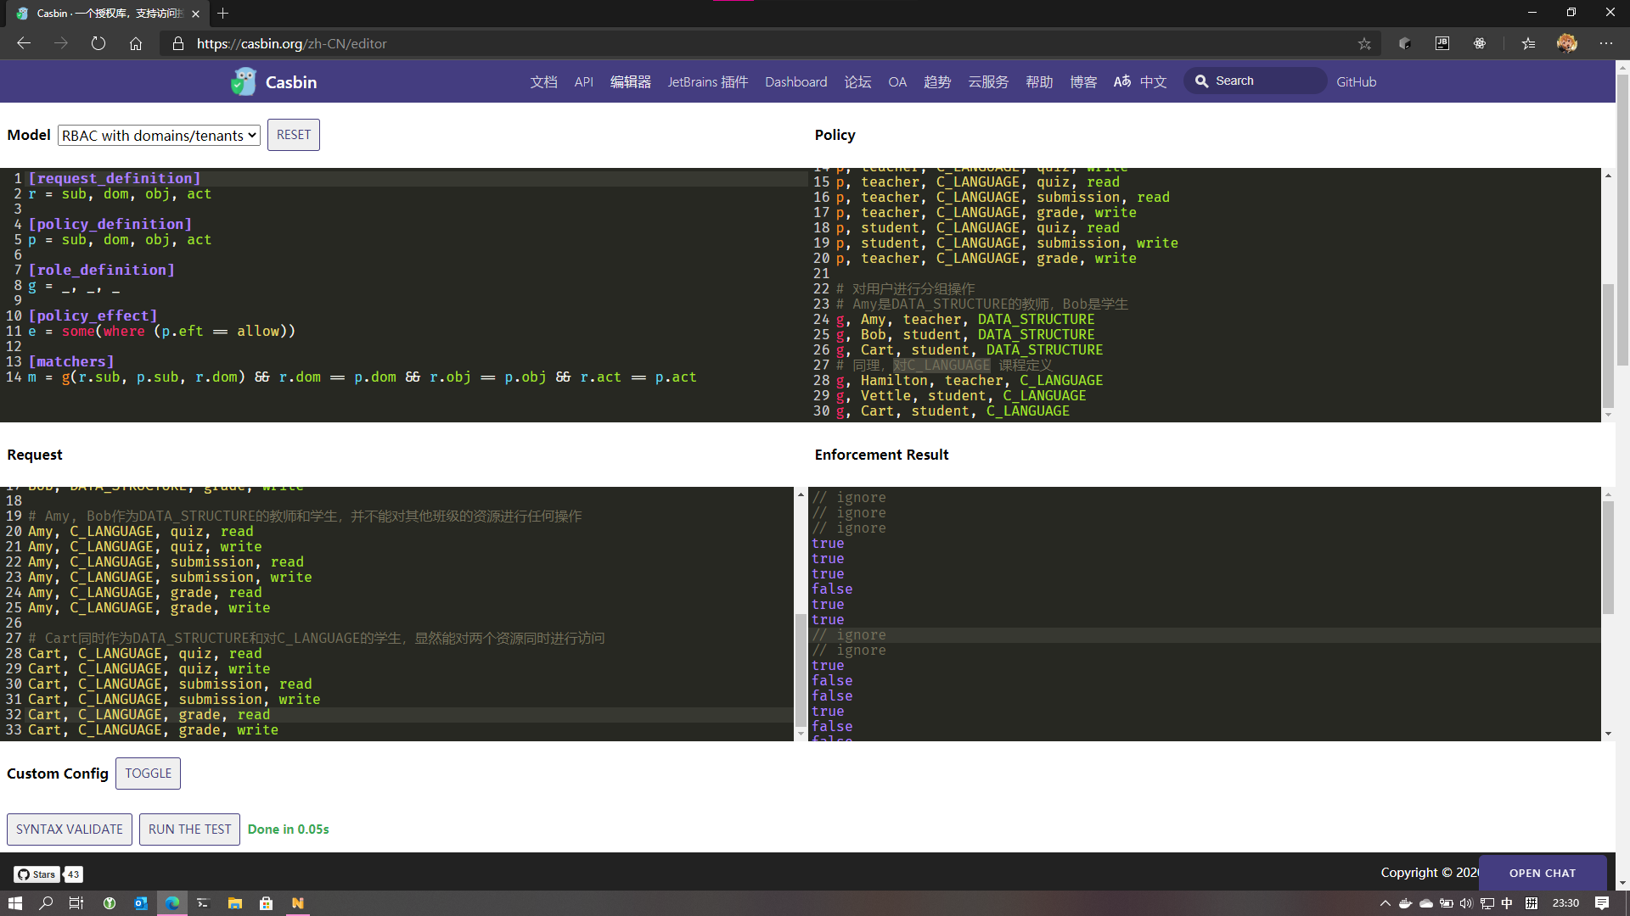Open the 云服务 nav item
Screen dimensions: 1630x916
tap(988, 82)
